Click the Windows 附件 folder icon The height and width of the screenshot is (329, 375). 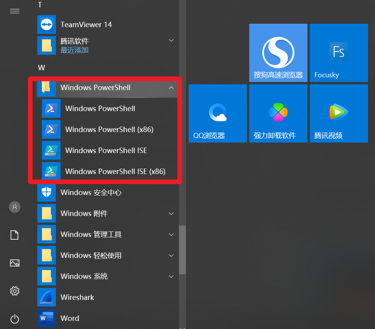pyautogui.click(x=47, y=213)
